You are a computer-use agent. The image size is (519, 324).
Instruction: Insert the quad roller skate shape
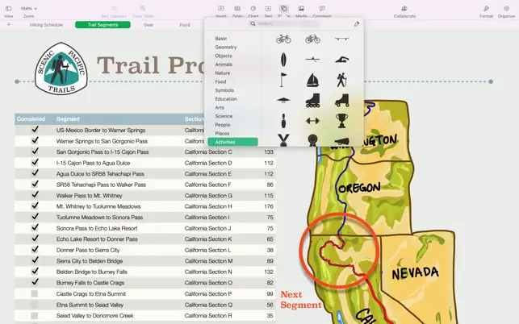point(342,101)
